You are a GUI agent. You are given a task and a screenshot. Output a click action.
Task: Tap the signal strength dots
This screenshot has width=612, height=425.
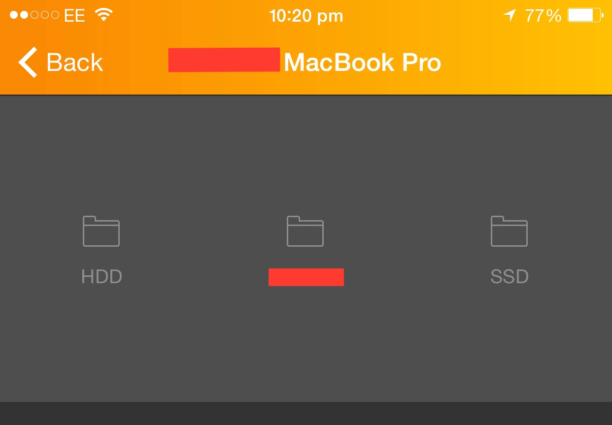pos(34,15)
